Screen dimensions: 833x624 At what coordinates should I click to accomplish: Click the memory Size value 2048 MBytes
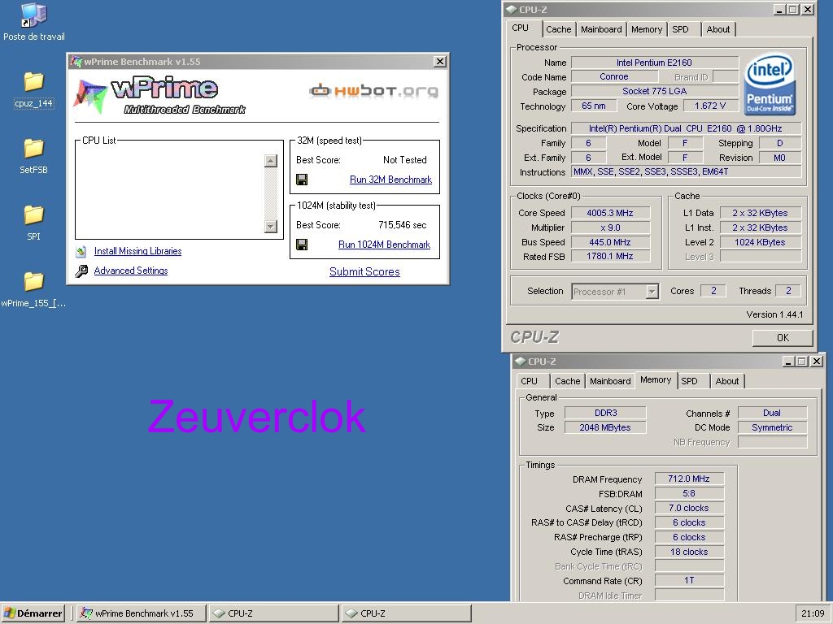(605, 427)
